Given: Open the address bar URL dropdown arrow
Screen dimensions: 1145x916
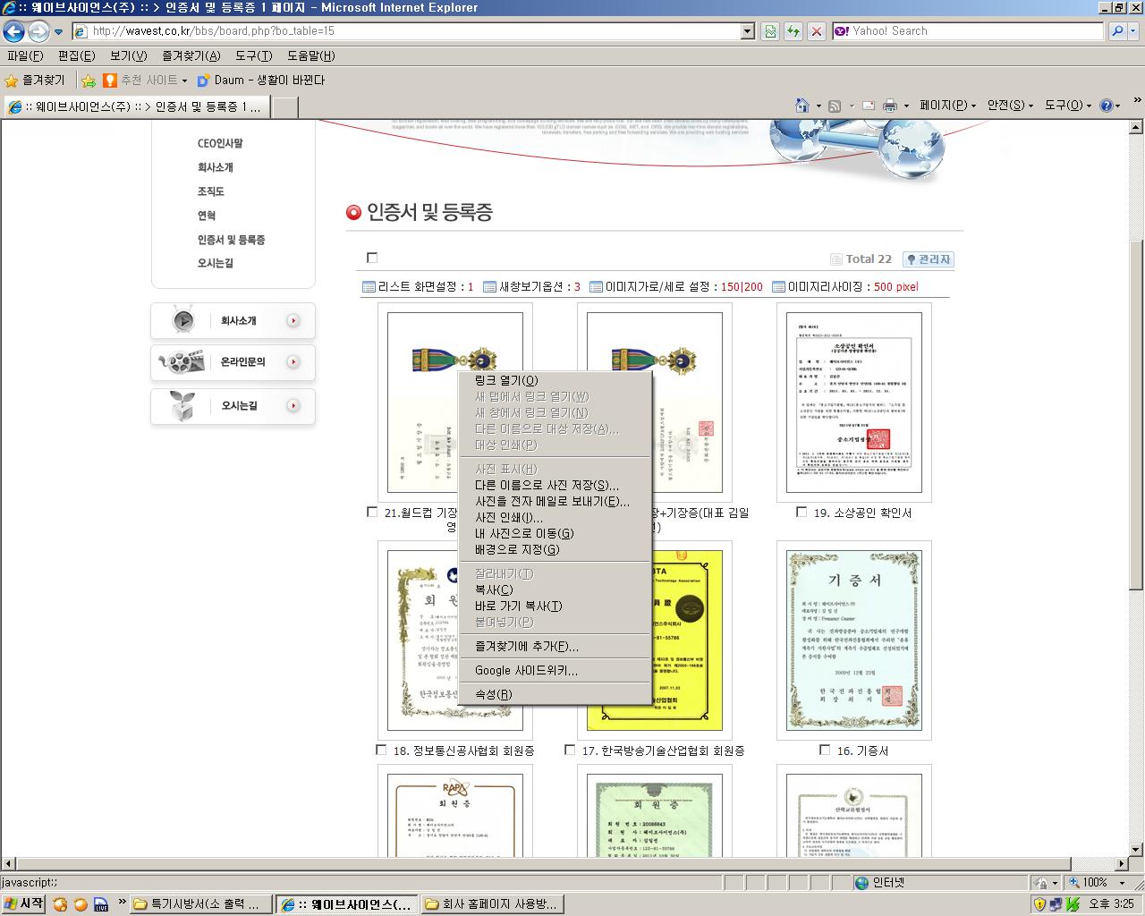Looking at the screenshot, I should coord(748,31).
